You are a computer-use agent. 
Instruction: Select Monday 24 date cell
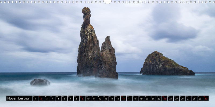(171, 98)
